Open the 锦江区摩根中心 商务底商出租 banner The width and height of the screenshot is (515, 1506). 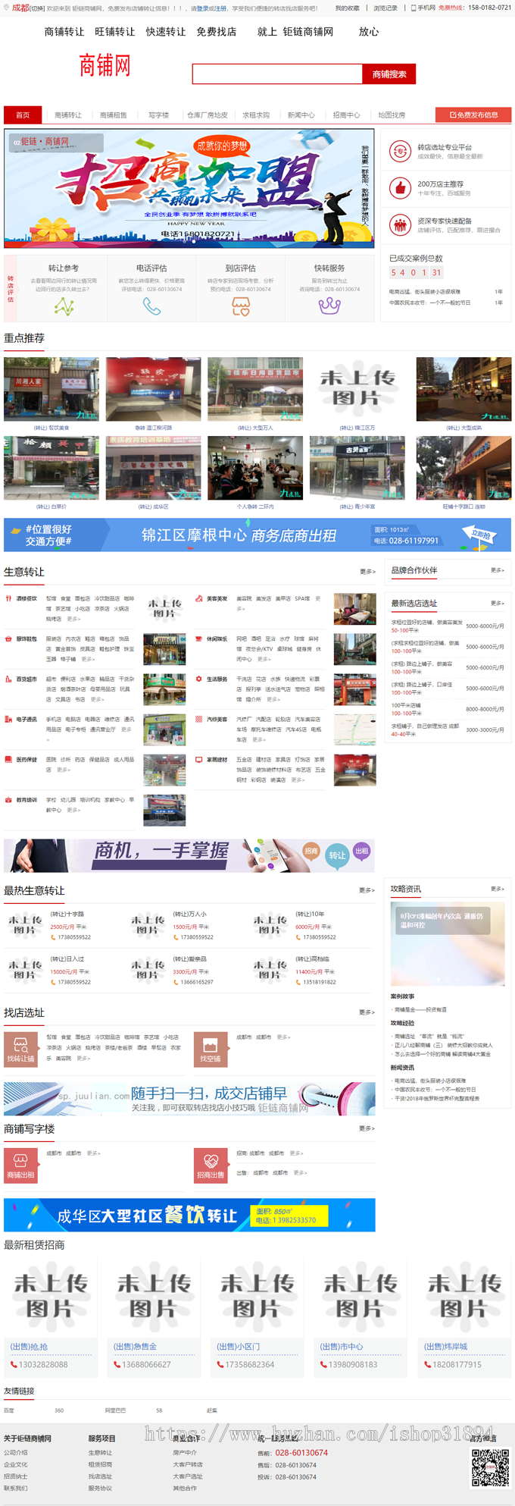point(257,535)
